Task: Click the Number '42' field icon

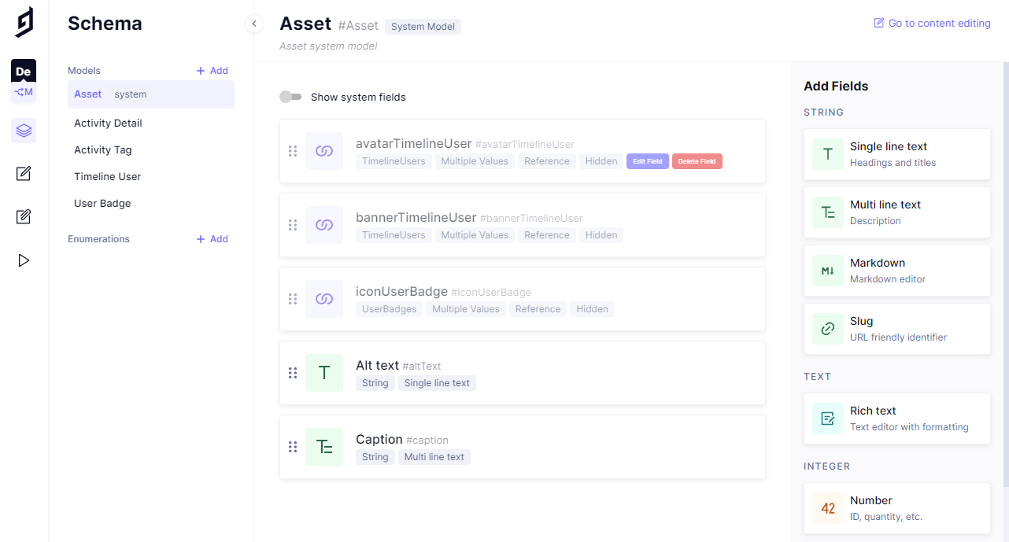Action: [827, 508]
